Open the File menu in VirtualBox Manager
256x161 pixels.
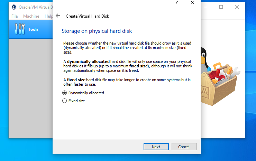[x=15, y=16]
